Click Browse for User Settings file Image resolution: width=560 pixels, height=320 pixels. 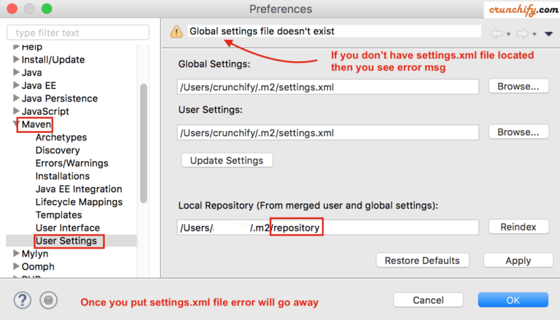518,132
